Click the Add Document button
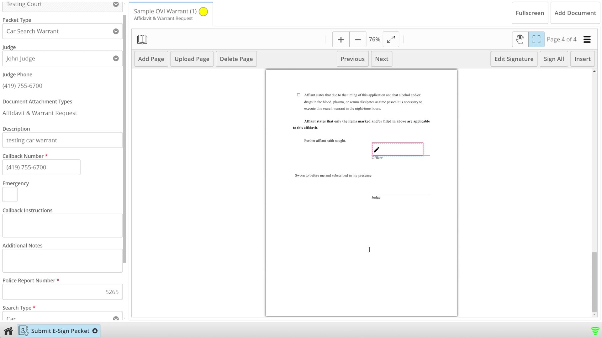The width and height of the screenshot is (602, 338). (575, 13)
